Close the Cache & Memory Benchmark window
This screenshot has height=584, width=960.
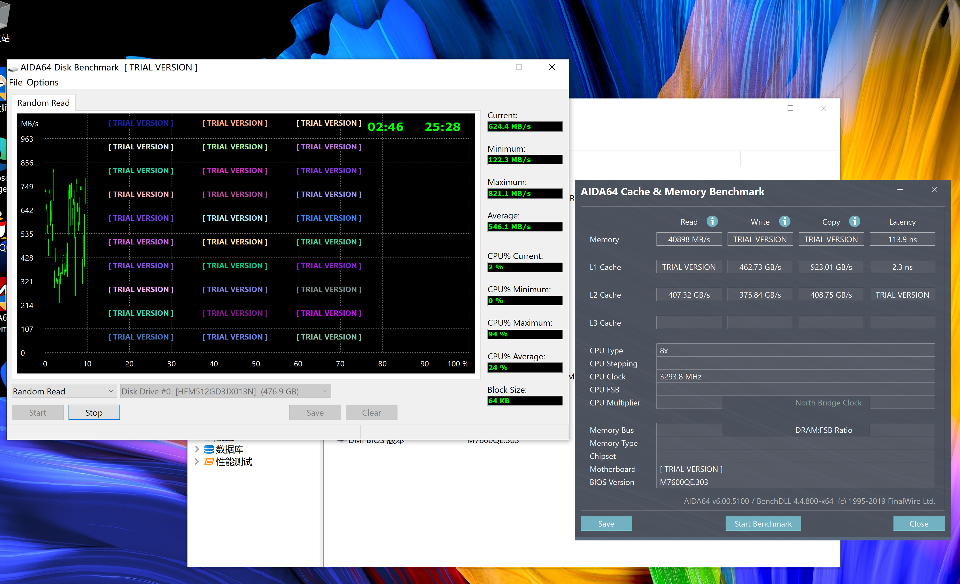point(934,190)
